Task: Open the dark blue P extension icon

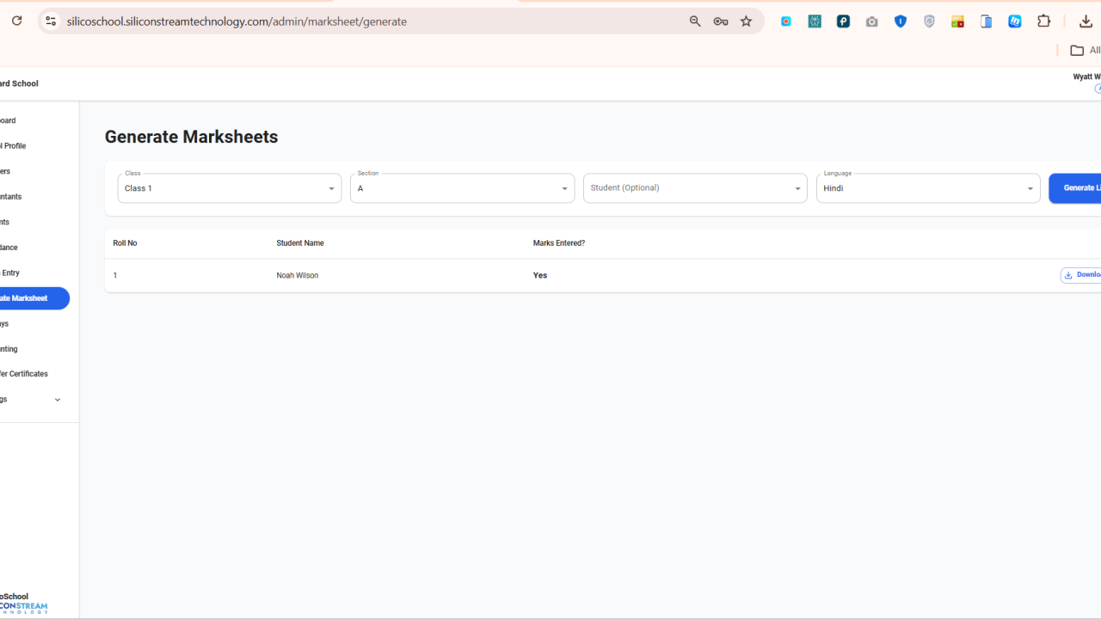Action: [x=843, y=21]
